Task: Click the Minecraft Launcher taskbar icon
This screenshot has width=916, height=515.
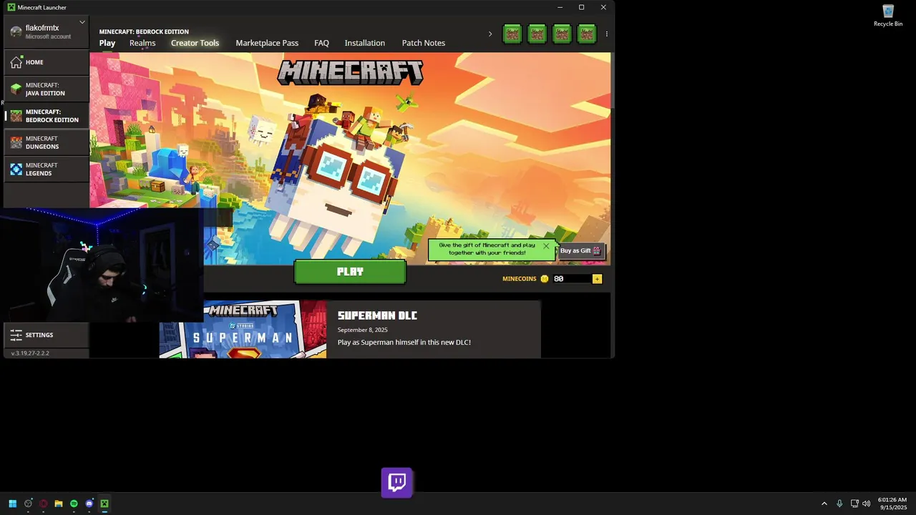Action: click(x=104, y=504)
